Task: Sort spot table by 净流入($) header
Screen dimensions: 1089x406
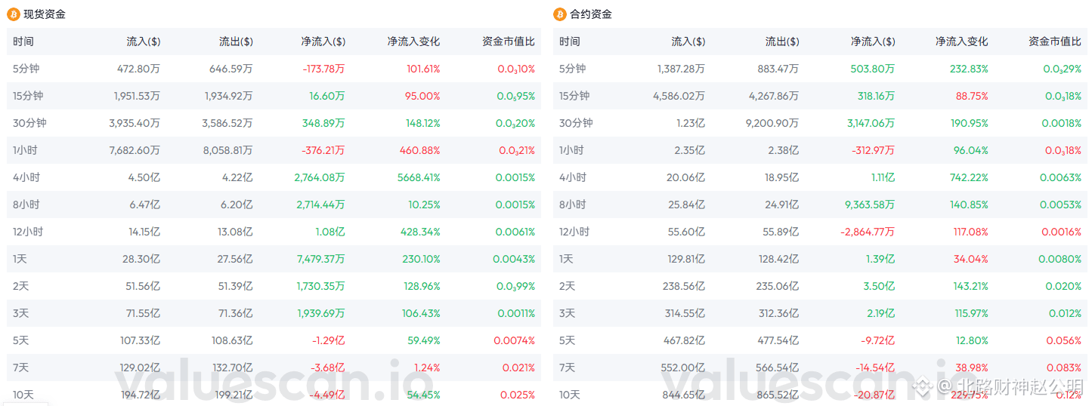Action: pos(323,42)
